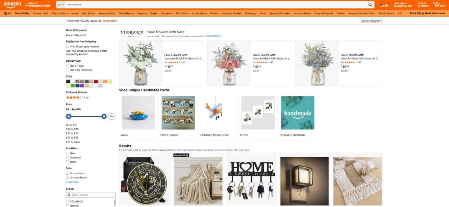Click the price filter Go button

pyautogui.click(x=112, y=116)
